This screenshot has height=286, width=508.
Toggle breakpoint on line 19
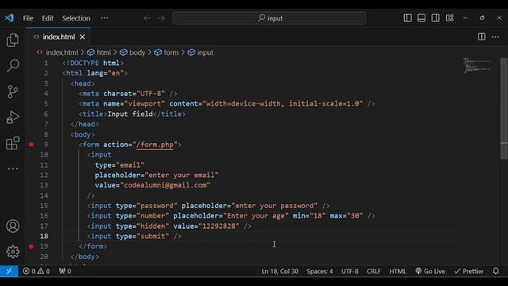[x=31, y=246]
